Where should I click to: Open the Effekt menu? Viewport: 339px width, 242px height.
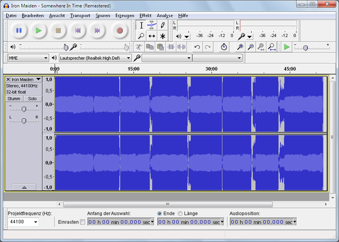click(145, 15)
